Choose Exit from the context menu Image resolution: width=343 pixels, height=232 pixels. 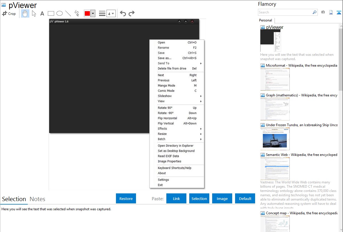[x=177, y=185]
